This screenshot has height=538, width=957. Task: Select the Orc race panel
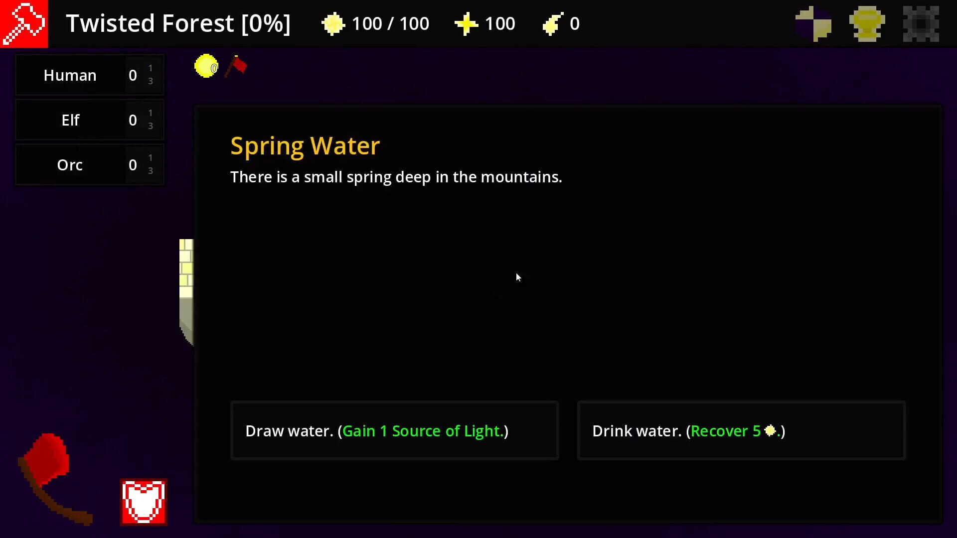(70, 164)
